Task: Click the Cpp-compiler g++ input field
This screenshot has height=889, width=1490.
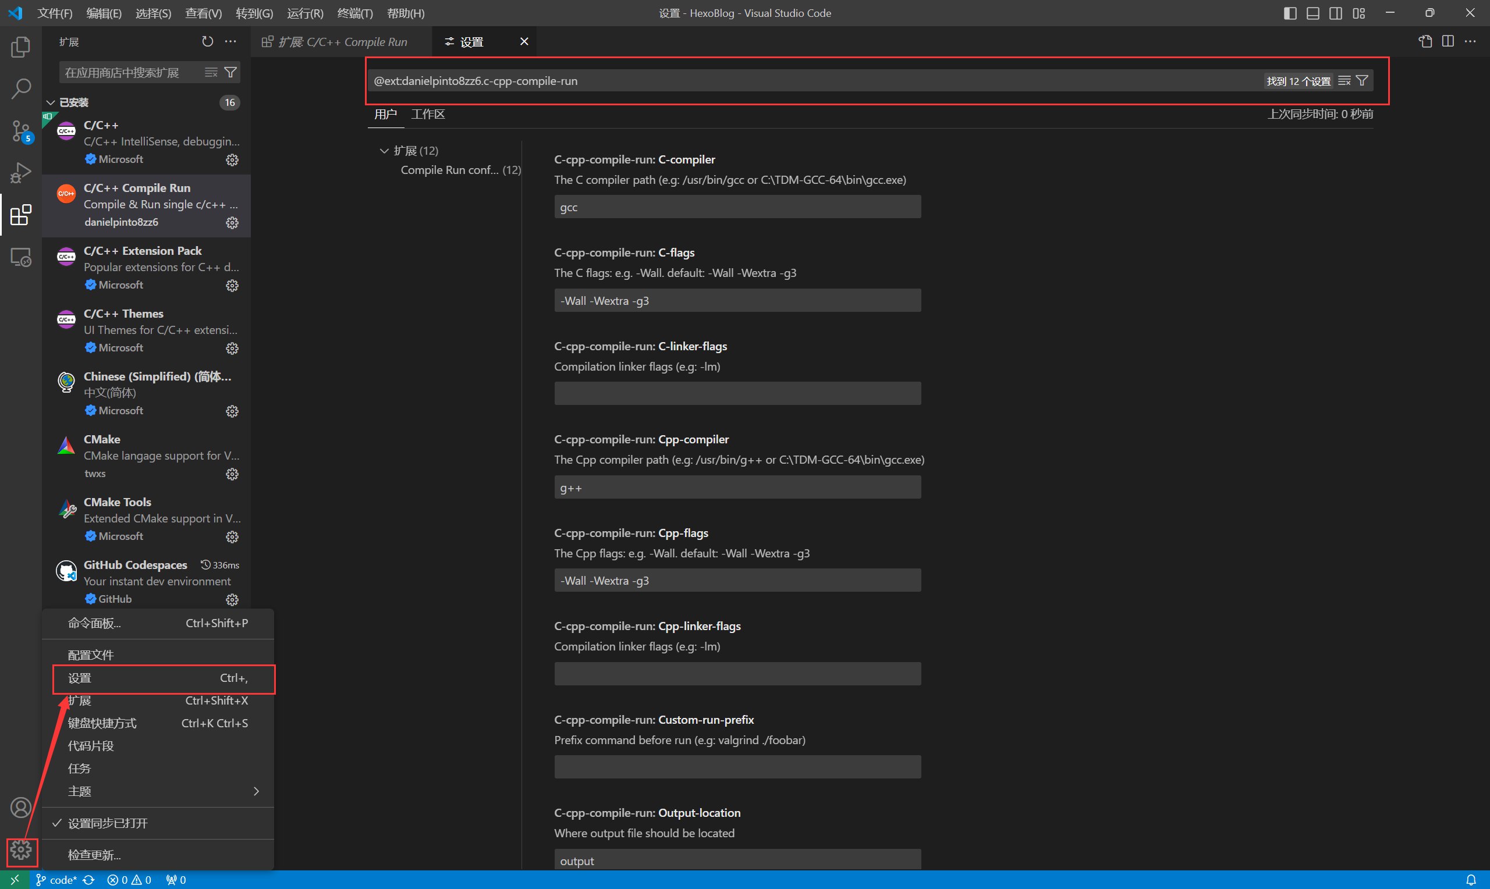Action: pyautogui.click(x=737, y=488)
